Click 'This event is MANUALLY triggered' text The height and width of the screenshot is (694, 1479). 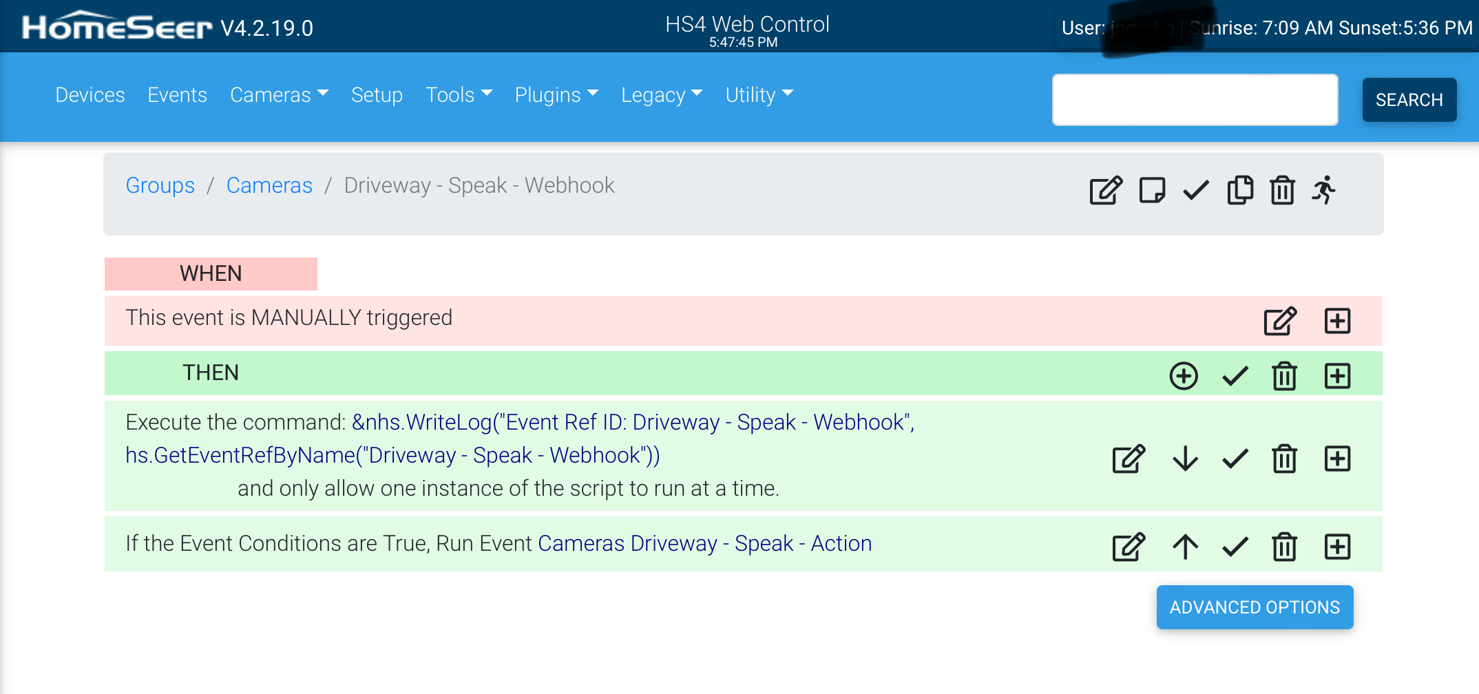click(289, 317)
